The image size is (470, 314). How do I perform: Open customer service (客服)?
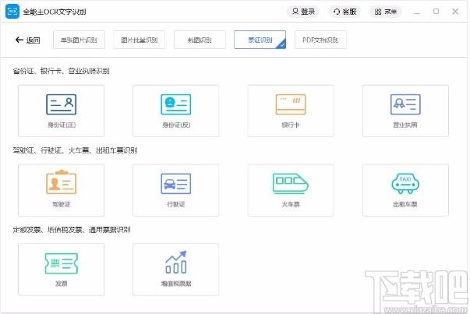[x=345, y=12]
